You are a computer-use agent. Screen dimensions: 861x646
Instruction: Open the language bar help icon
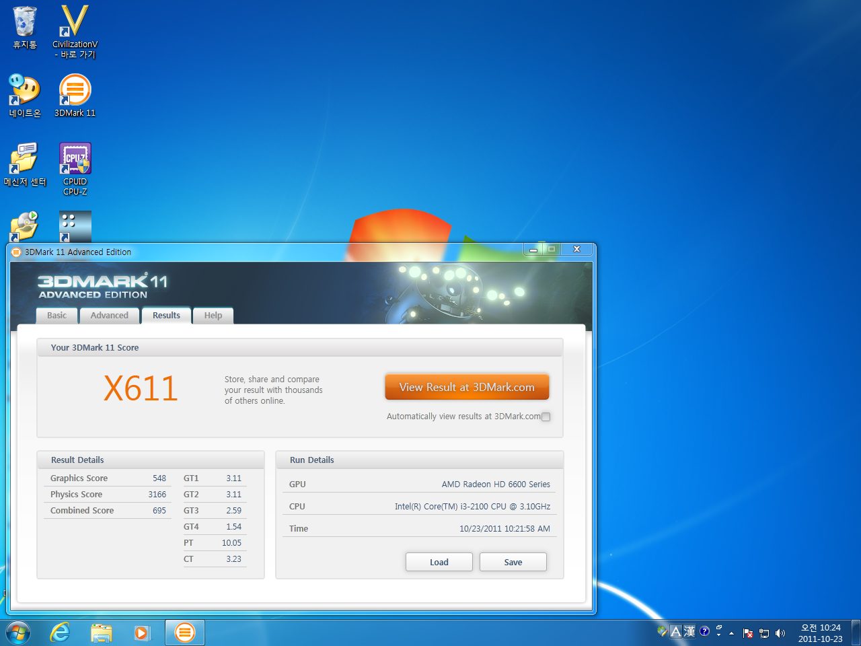point(704,631)
